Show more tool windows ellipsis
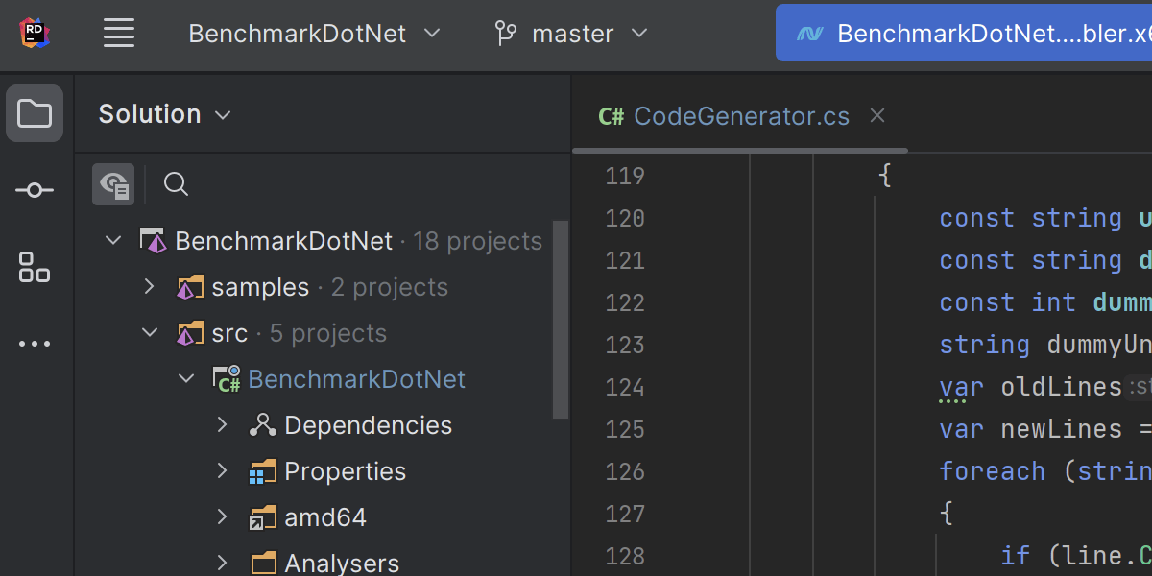The image size is (1152, 576). [x=35, y=344]
